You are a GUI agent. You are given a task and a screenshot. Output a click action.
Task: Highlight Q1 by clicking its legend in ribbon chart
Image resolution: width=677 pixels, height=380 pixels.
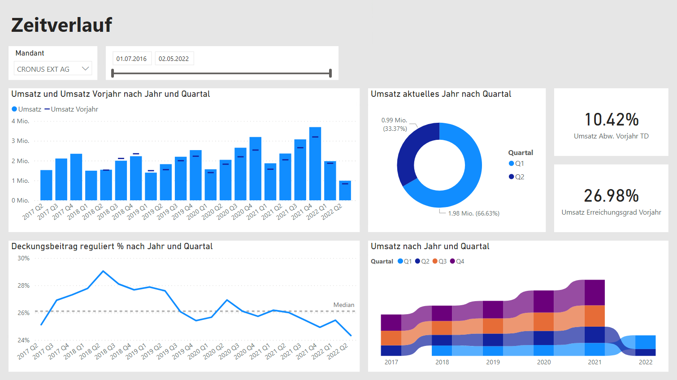[399, 261]
